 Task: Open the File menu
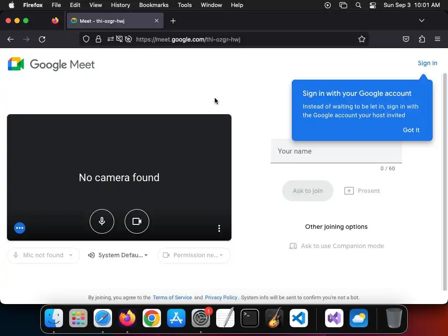coord(56,5)
